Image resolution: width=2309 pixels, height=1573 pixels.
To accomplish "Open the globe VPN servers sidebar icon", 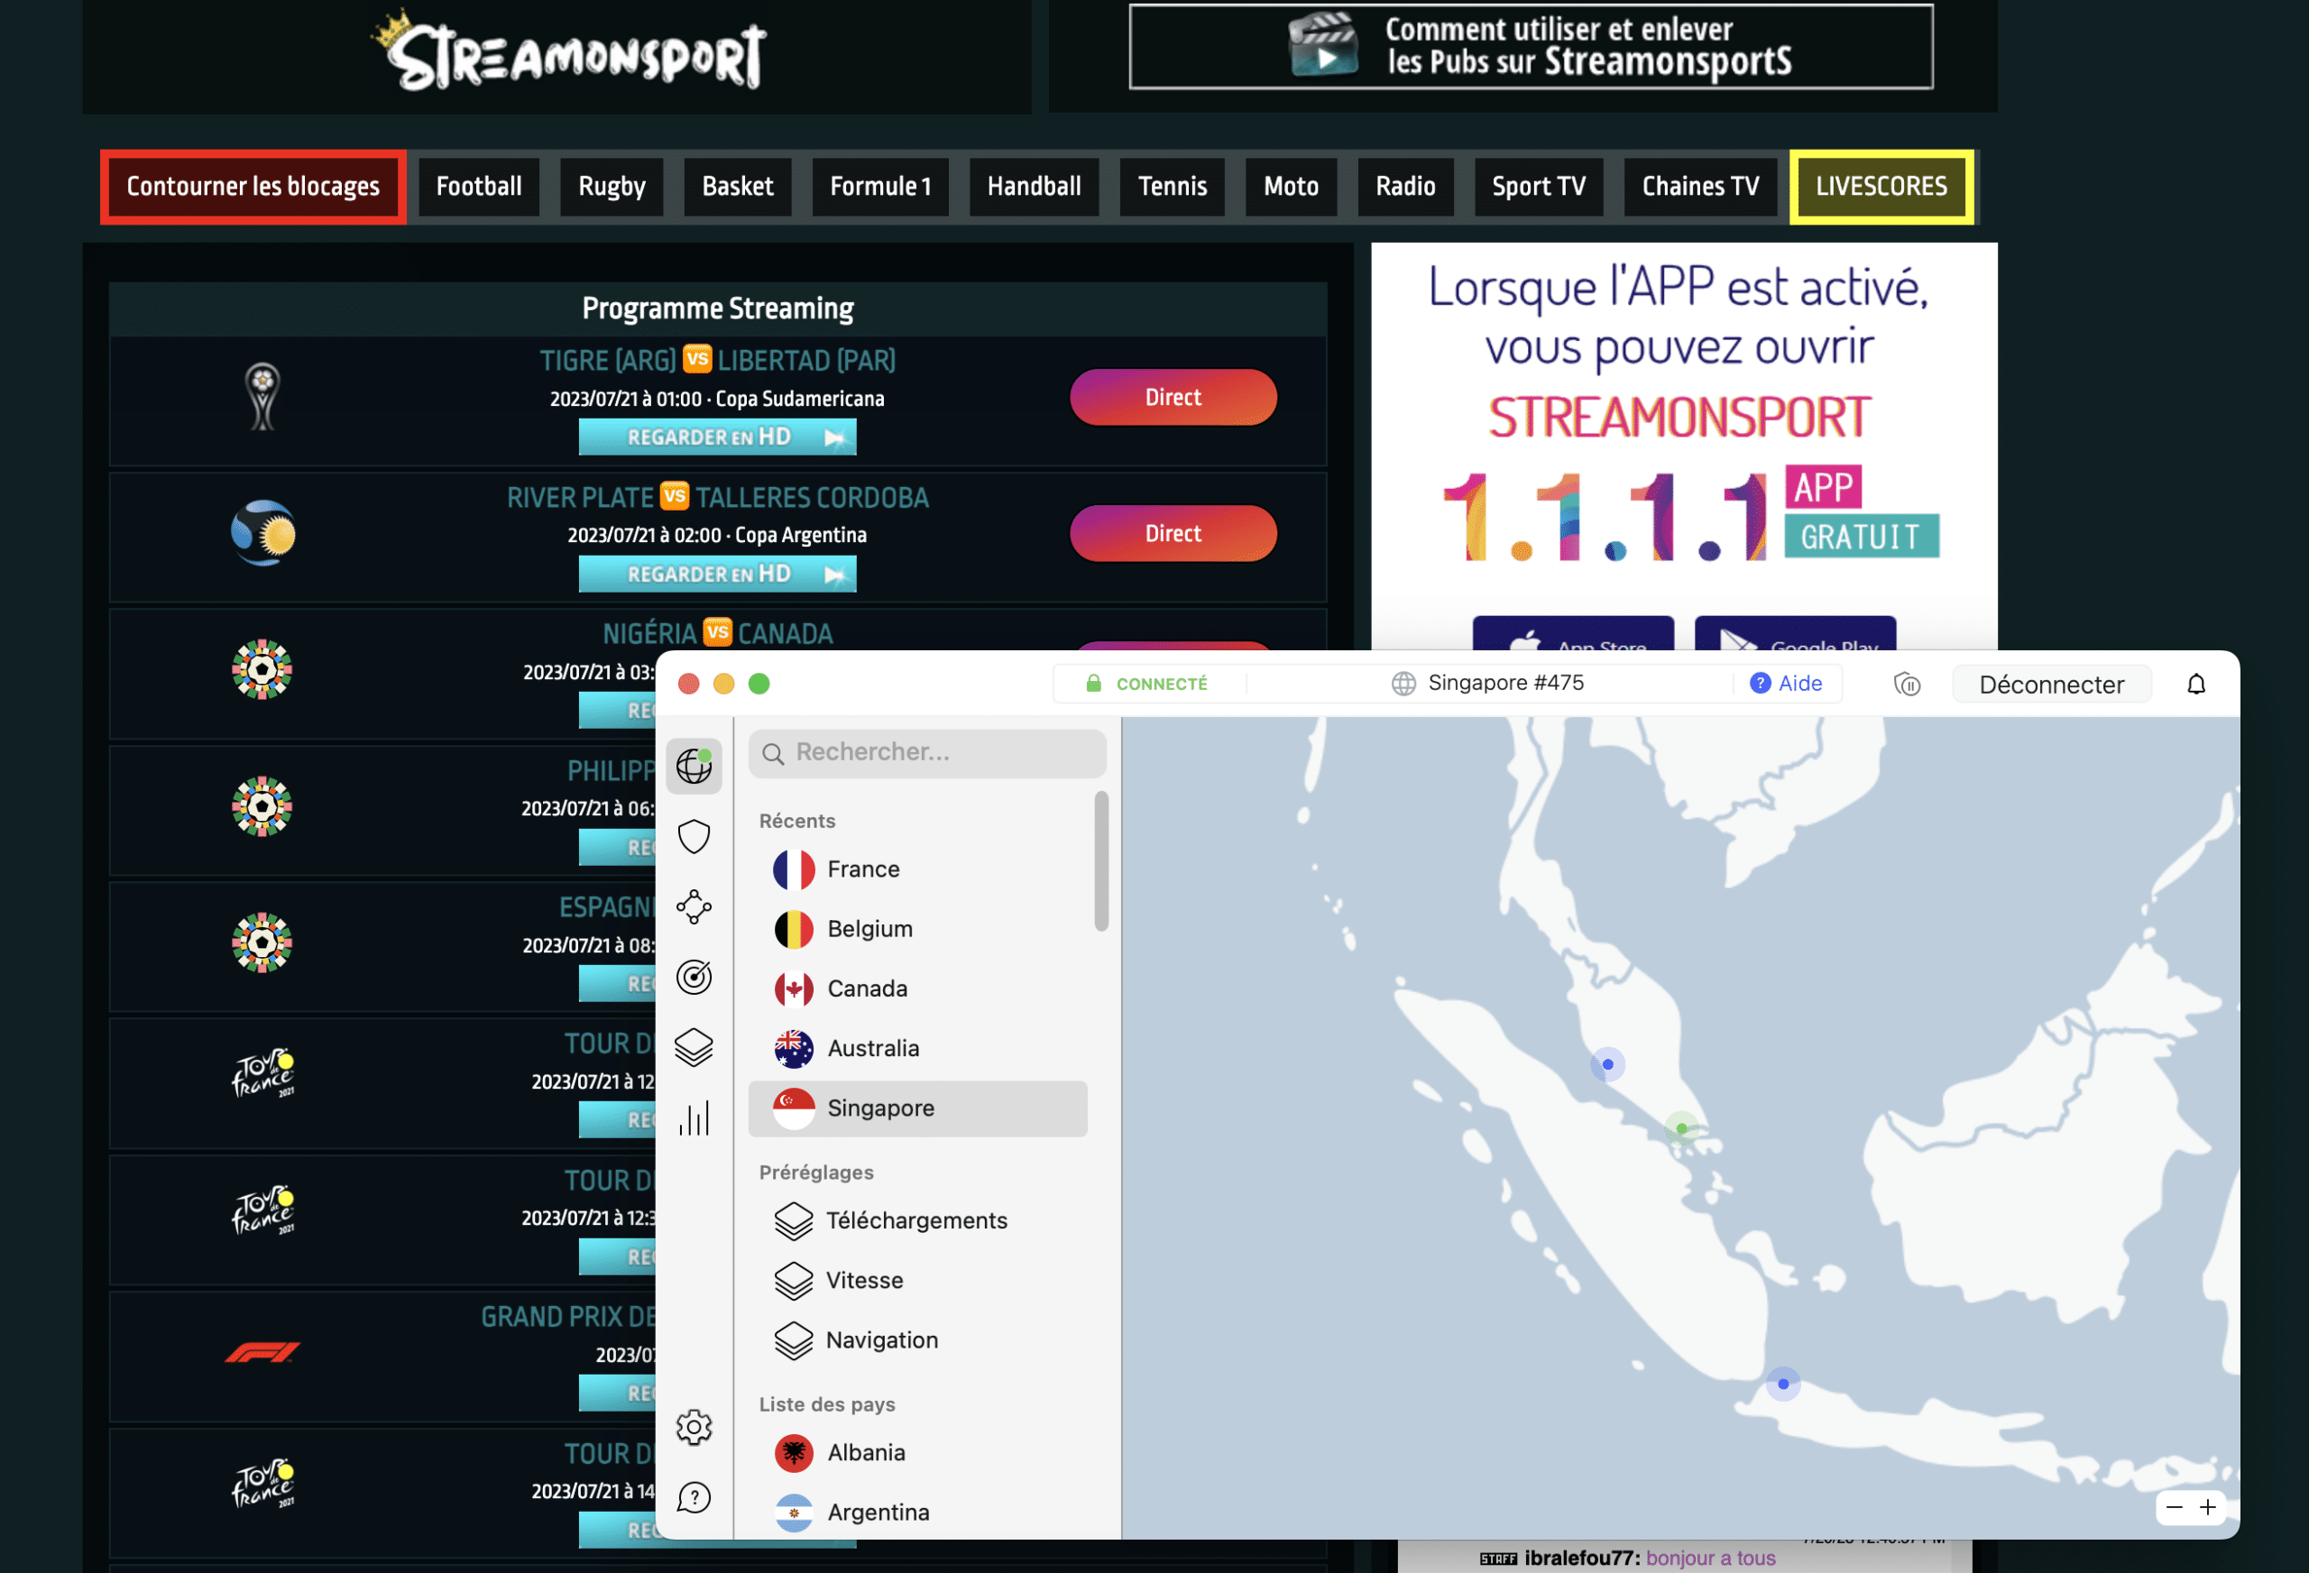I will coord(694,766).
